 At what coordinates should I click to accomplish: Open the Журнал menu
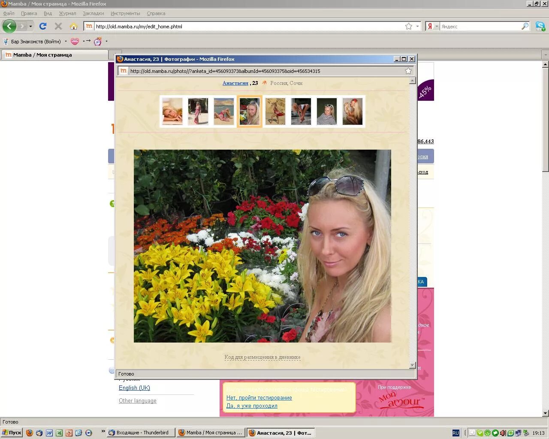(67, 13)
